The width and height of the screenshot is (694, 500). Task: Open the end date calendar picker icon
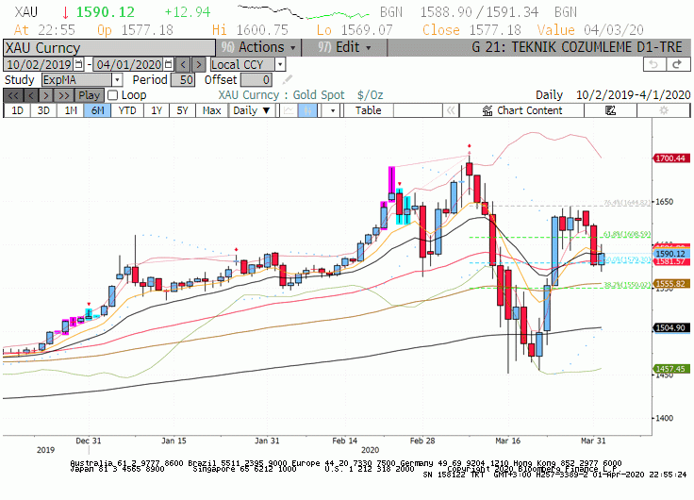[x=168, y=65]
